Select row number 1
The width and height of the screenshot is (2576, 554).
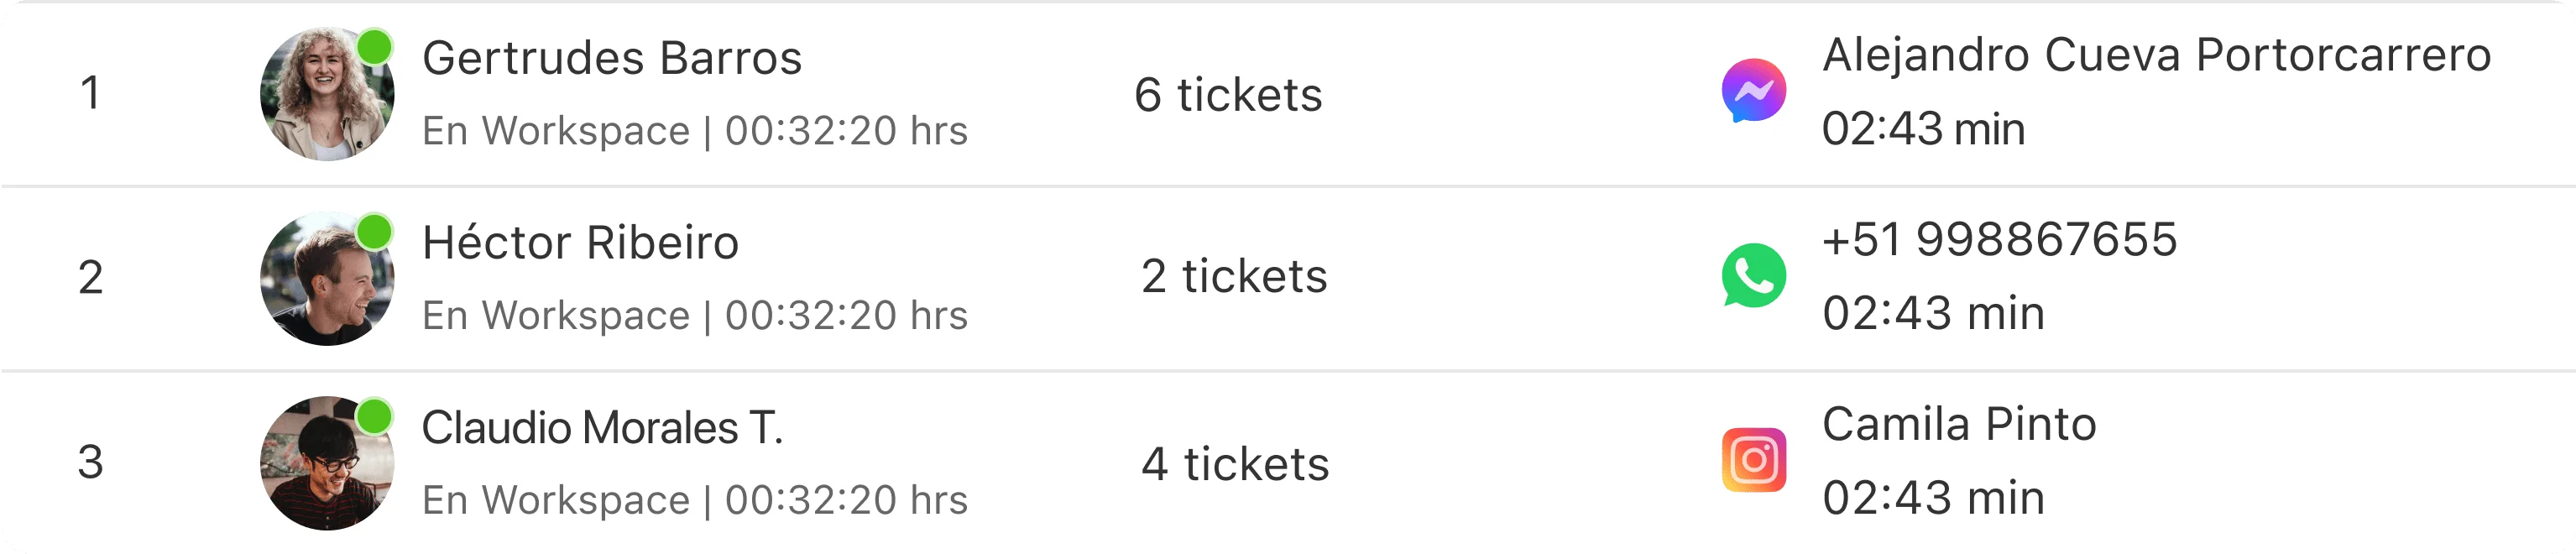pos(90,93)
